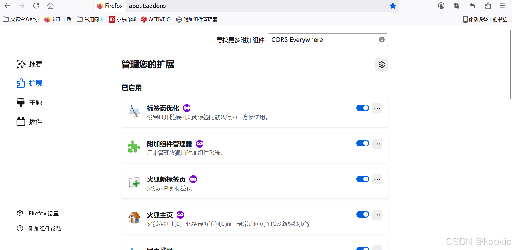Click the house icon of 火狐主页
512x250 pixels.
pos(134,218)
